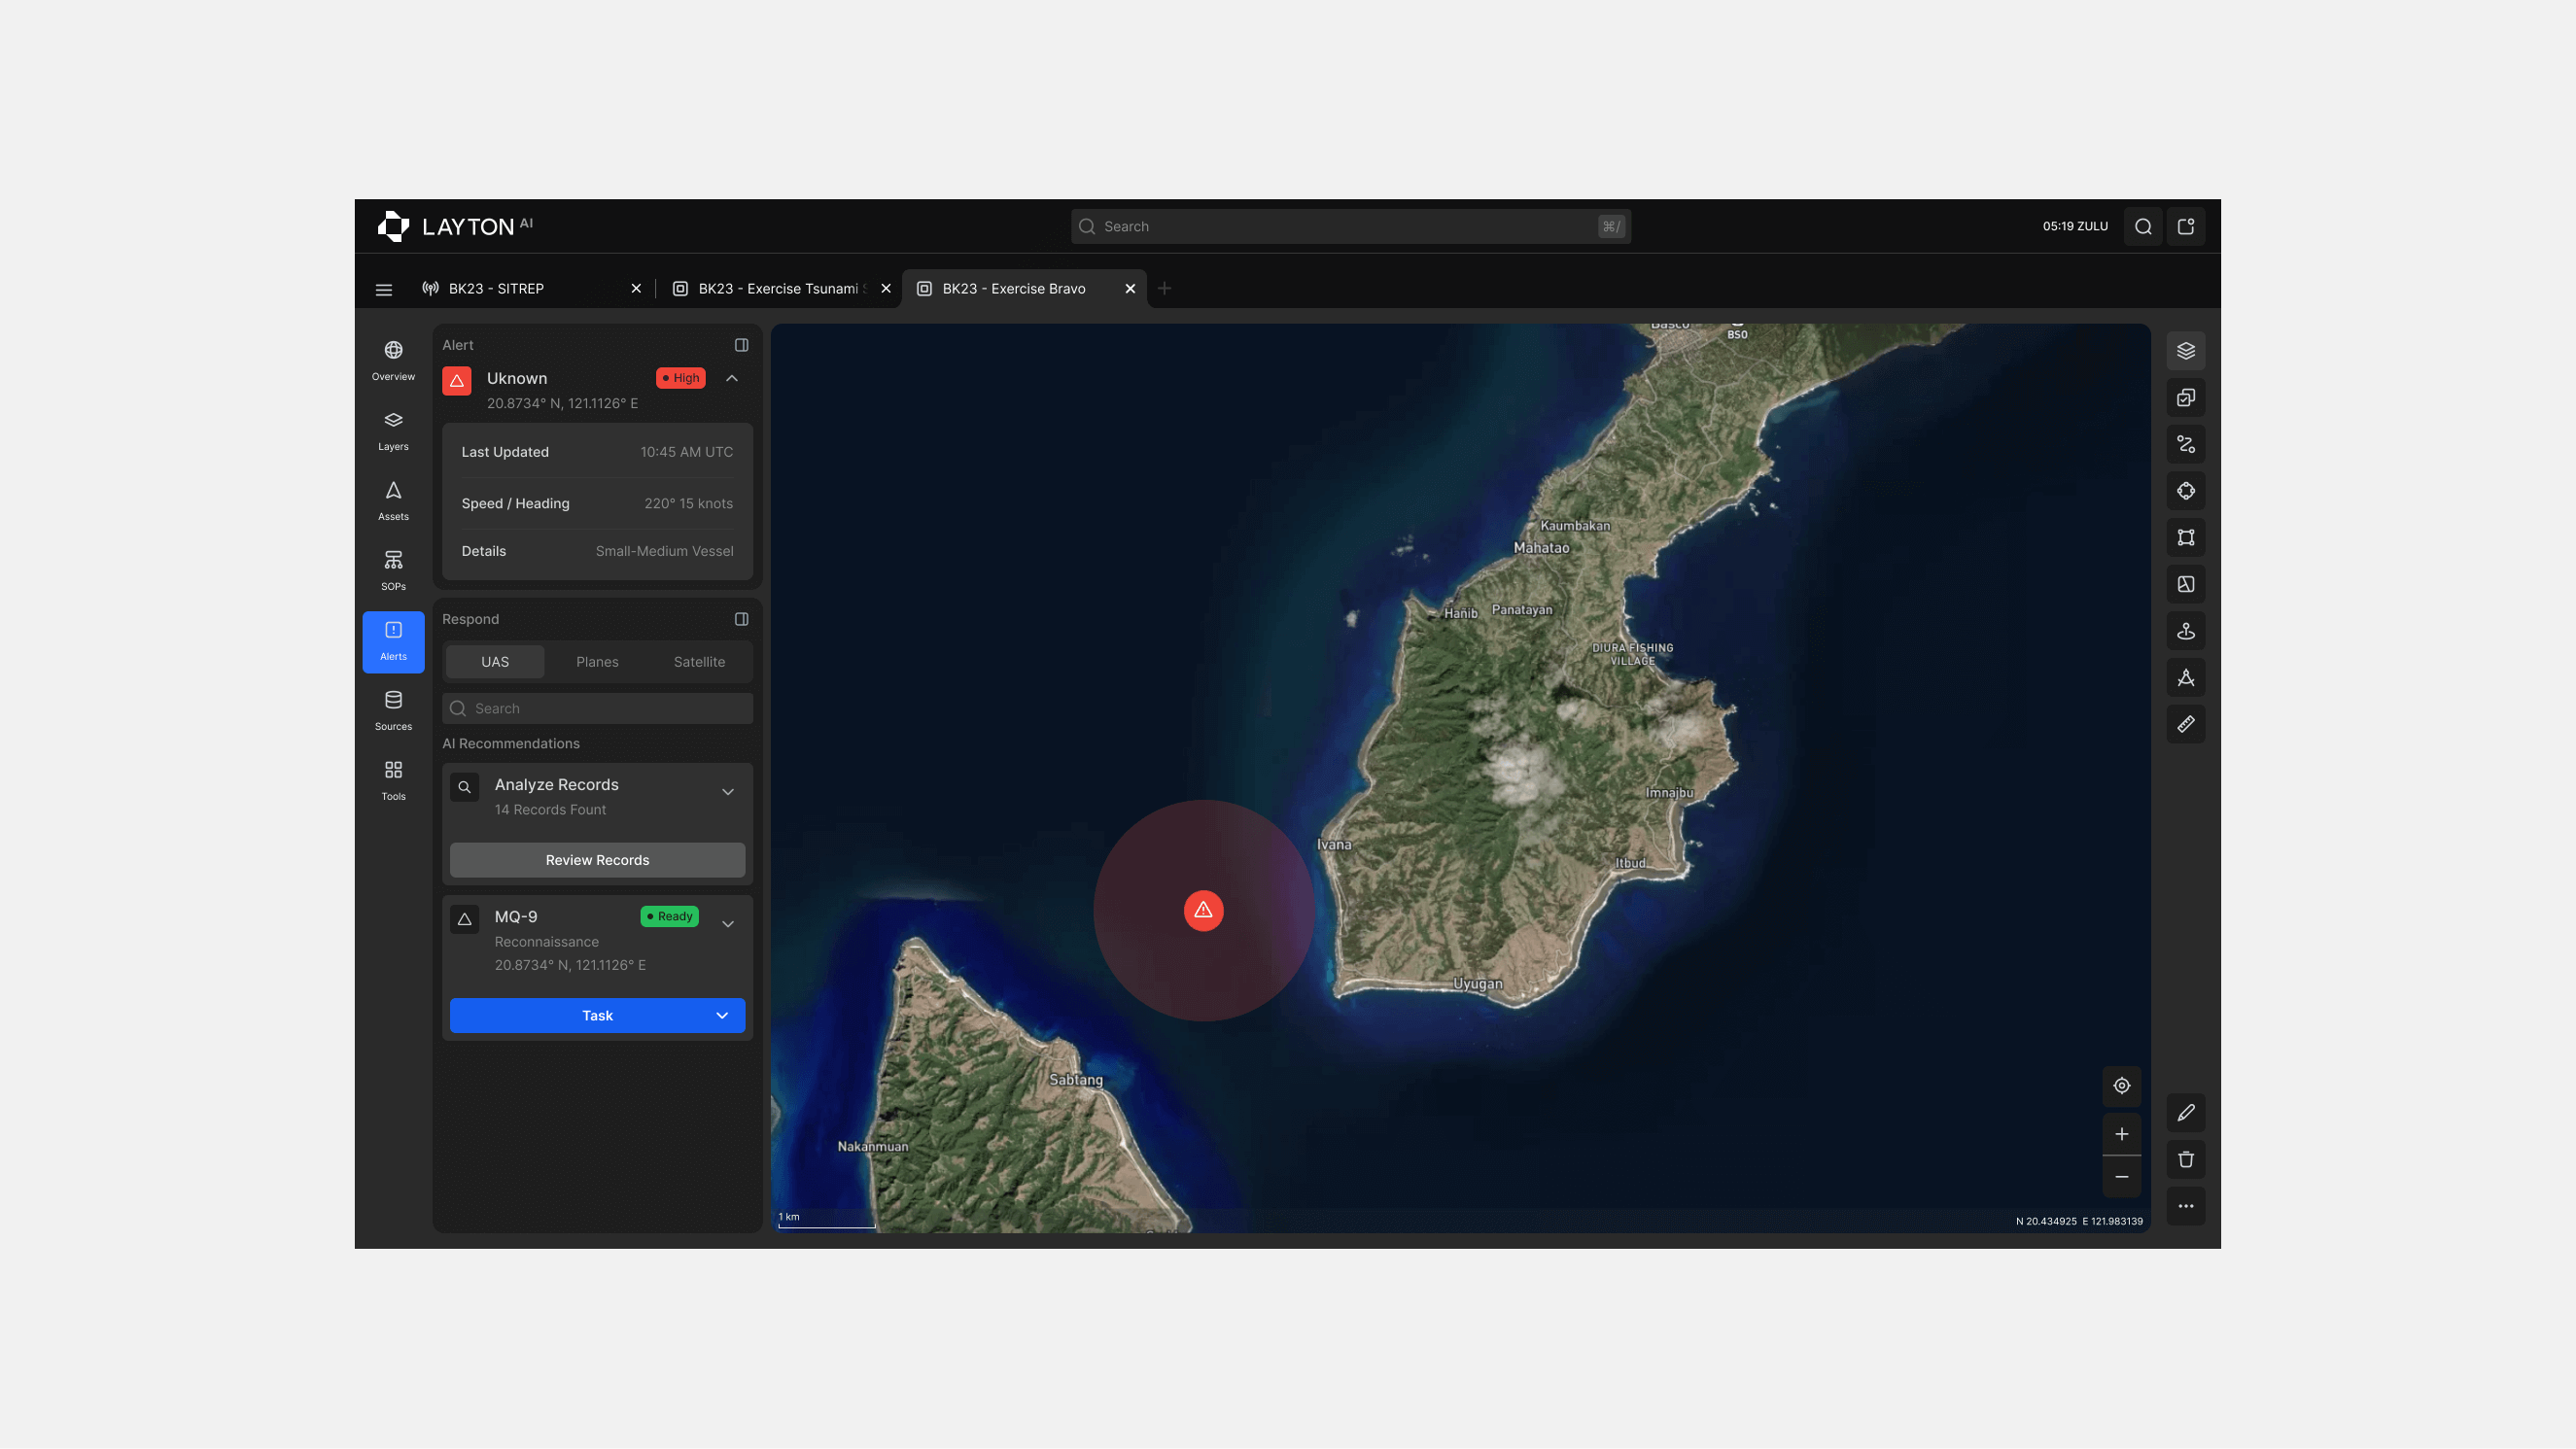Click the top global Search field
The height and width of the screenshot is (1449, 2576).
tap(1350, 227)
